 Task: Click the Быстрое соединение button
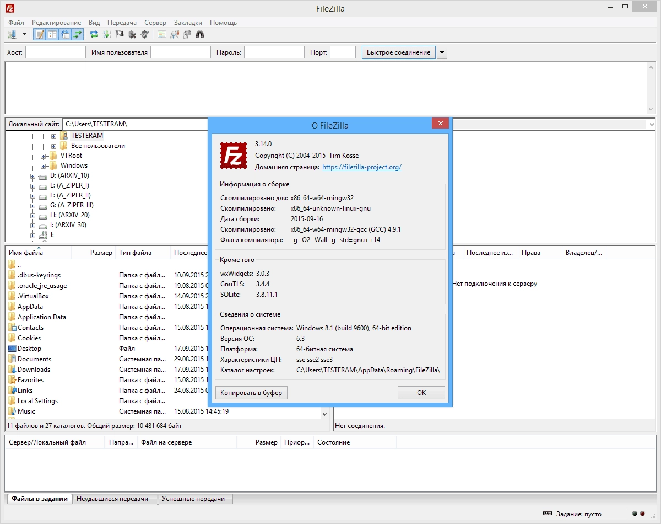[399, 52]
